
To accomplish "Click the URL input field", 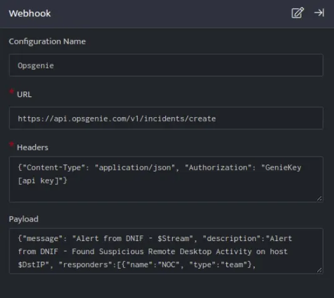I will (166, 118).
